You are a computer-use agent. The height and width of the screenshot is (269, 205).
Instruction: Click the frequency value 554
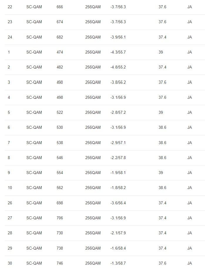coord(60,173)
